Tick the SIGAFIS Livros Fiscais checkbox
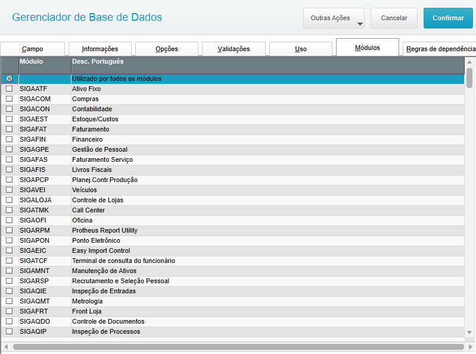This screenshot has width=476, height=354. 10,170
